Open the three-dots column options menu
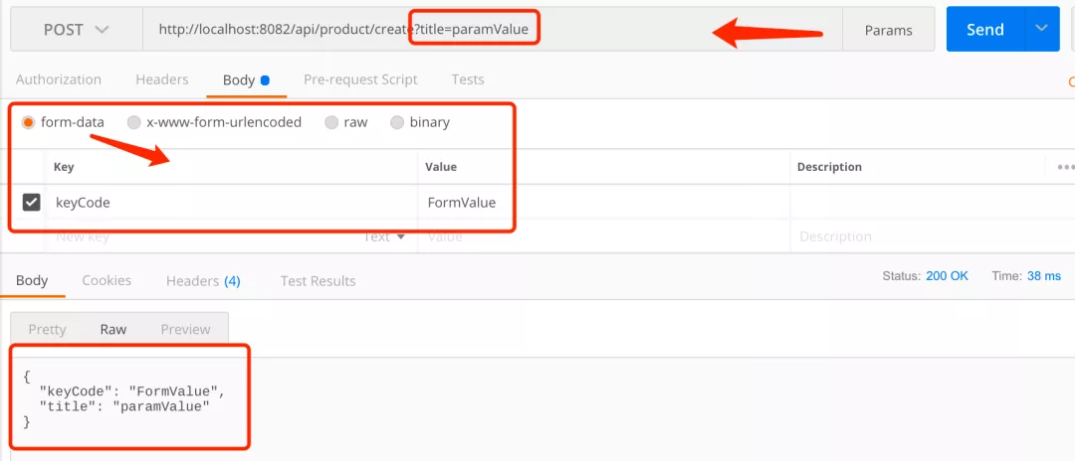 (x=1065, y=166)
